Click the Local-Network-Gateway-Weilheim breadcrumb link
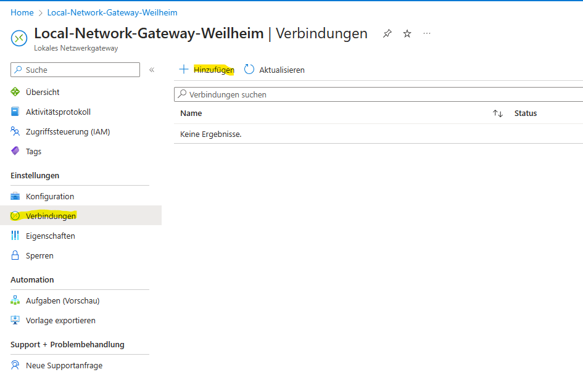Image resolution: width=583 pixels, height=388 pixels. coord(112,12)
